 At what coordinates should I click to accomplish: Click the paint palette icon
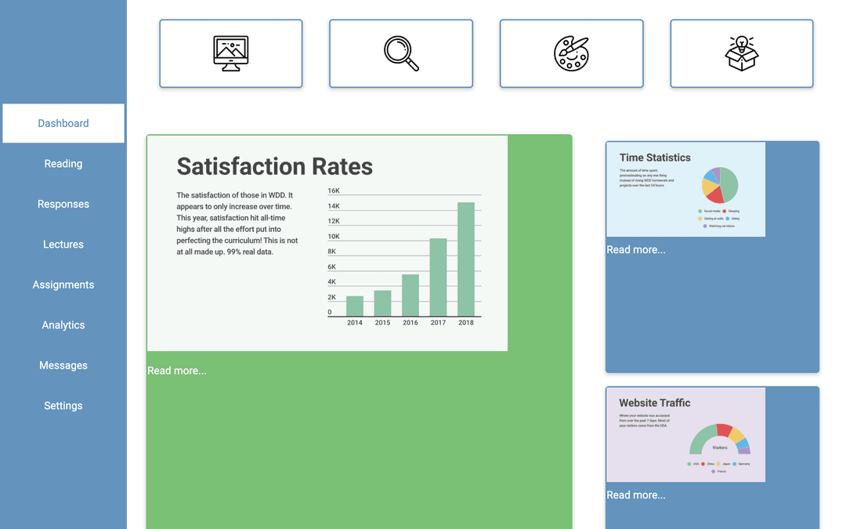click(x=571, y=53)
